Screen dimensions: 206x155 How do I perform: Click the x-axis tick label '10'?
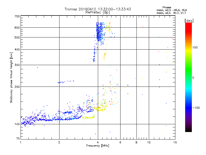click(149, 142)
